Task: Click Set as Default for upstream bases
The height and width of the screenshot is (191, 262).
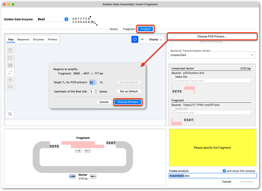Action: coord(129,91)
